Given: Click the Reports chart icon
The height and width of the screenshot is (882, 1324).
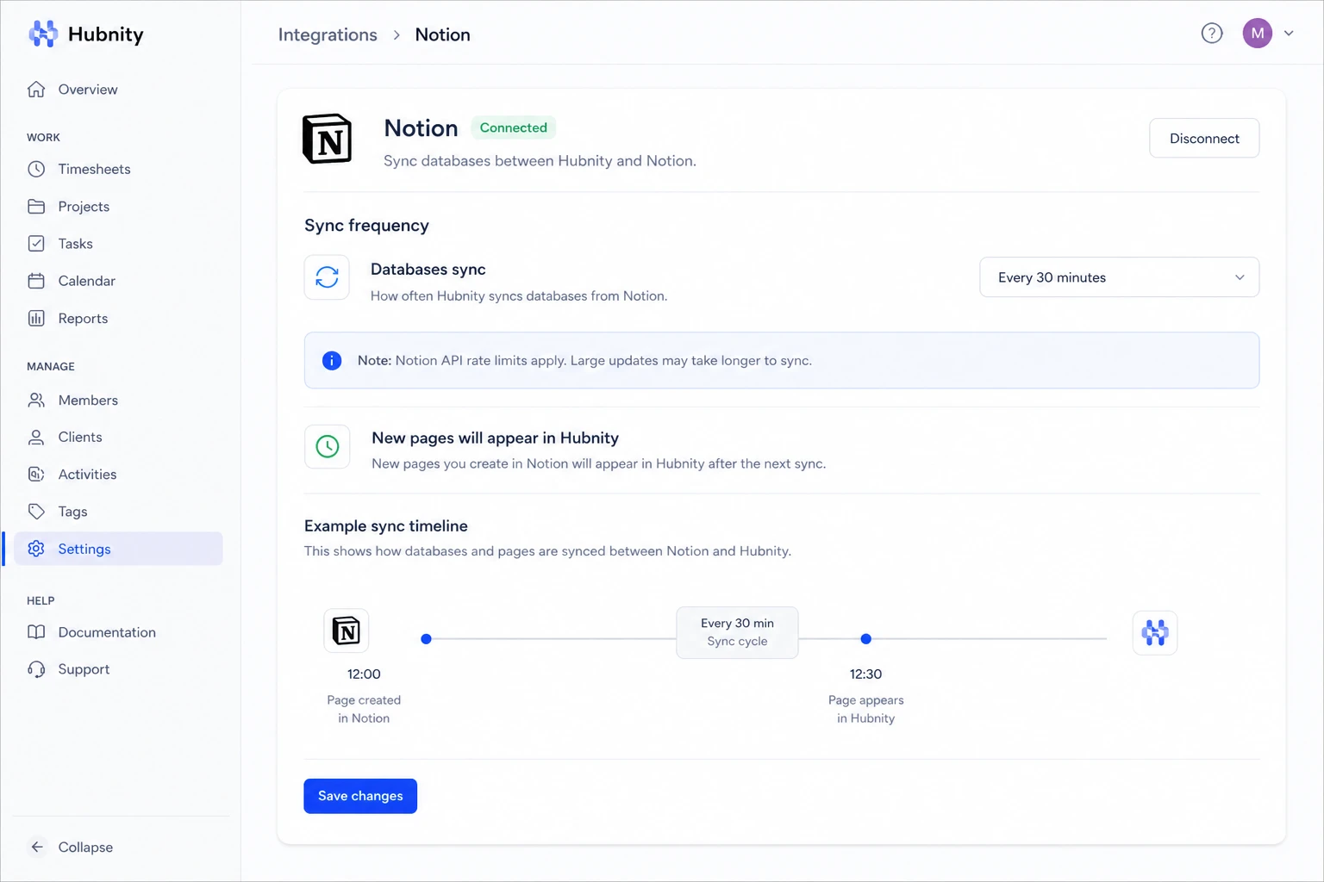Looking at the screenshot, I should pos(36,319).
